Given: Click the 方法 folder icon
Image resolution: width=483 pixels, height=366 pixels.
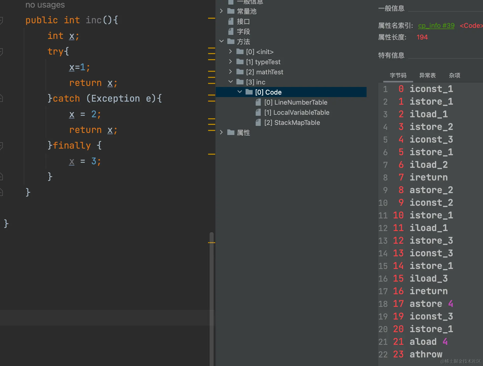Looking at the screenshot, I should (x=231, y=41).
